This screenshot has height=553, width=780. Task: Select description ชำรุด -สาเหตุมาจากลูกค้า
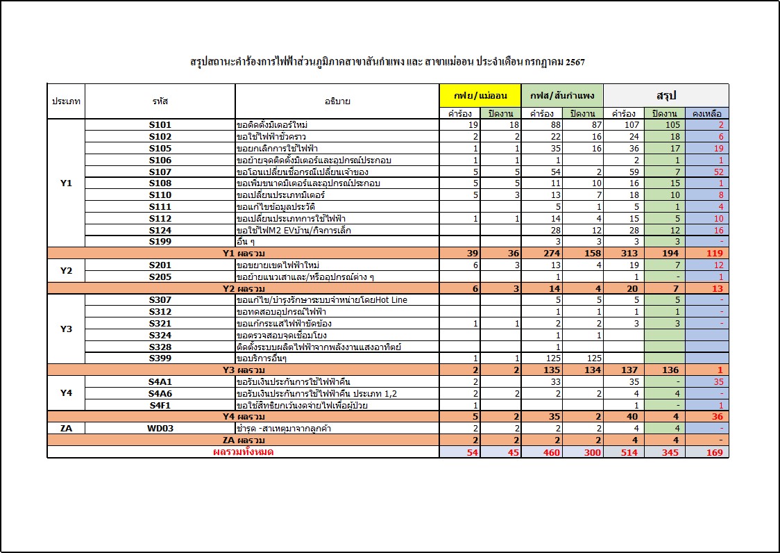[x=284, y=429]
